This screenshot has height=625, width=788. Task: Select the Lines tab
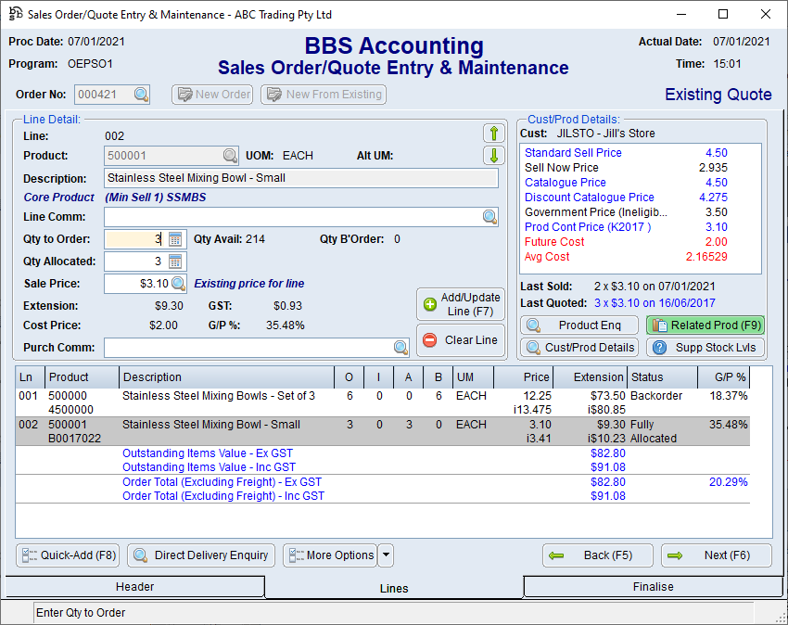(x=394, y=588)
